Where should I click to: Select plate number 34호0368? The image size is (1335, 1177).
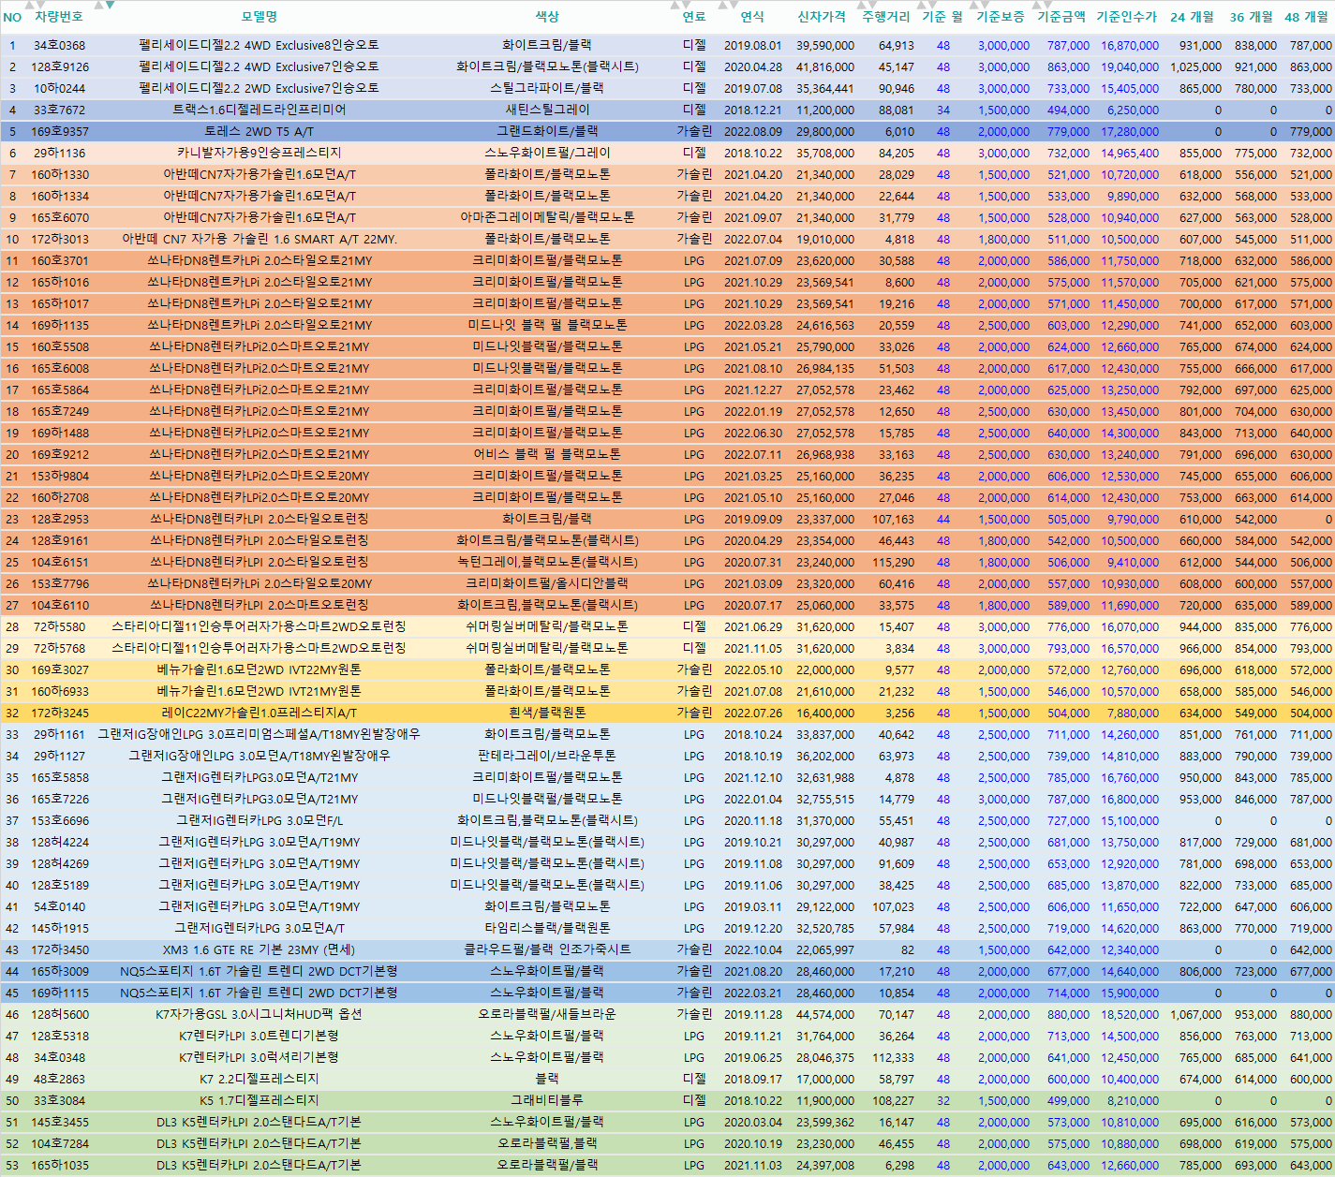point(59,45)
